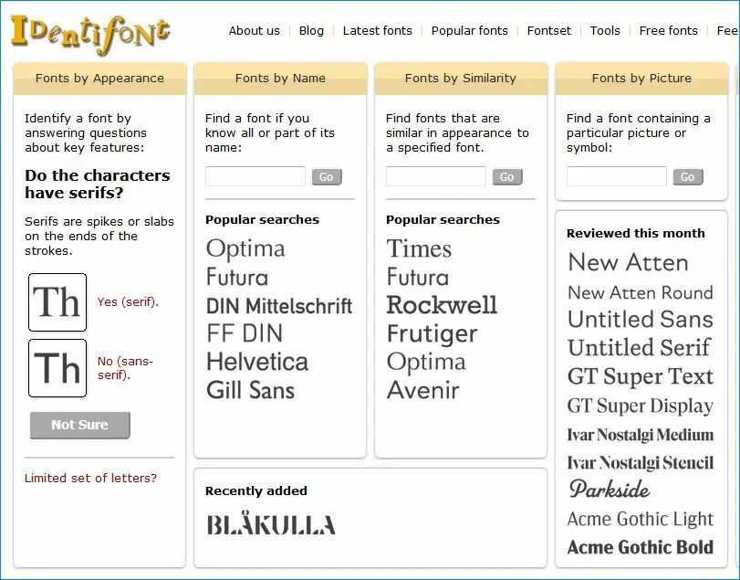Open Optima in similarity searches
The image size is (740, 580).
pyautogui.click(x=426, y=363)
